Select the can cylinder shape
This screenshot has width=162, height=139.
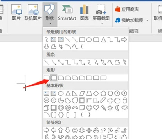pyautogui.click(x=125, y=101)
